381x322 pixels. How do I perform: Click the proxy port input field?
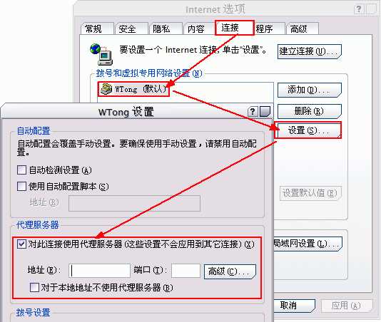click(186, 271)
